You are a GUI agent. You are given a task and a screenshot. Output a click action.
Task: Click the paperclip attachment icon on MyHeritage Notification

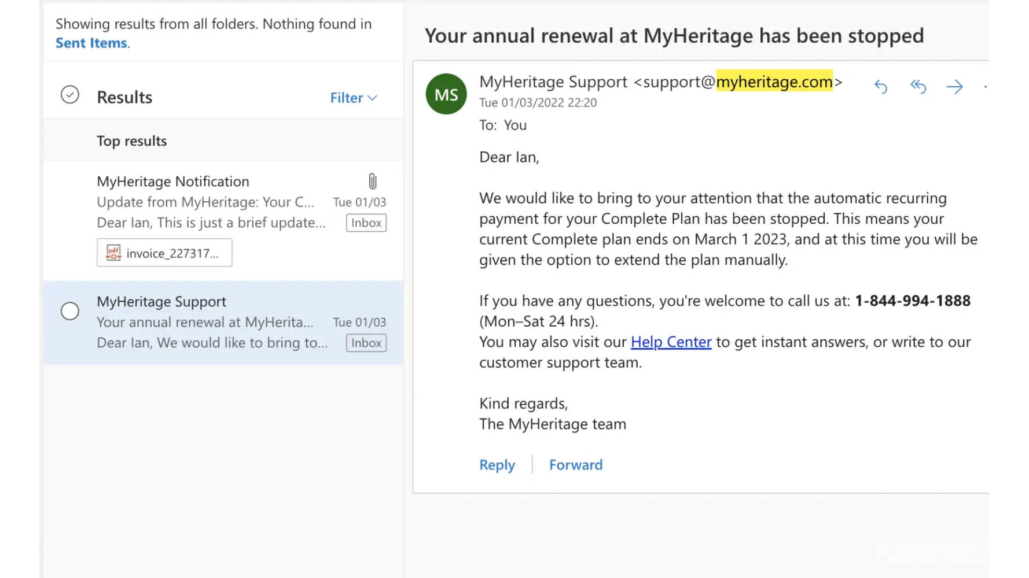pyautogui.click(x=373, y=181)
